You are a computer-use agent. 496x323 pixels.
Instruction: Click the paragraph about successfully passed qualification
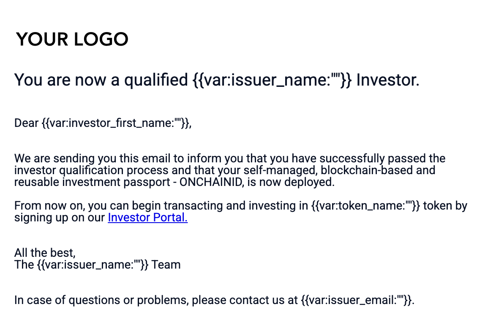(230, 170)
